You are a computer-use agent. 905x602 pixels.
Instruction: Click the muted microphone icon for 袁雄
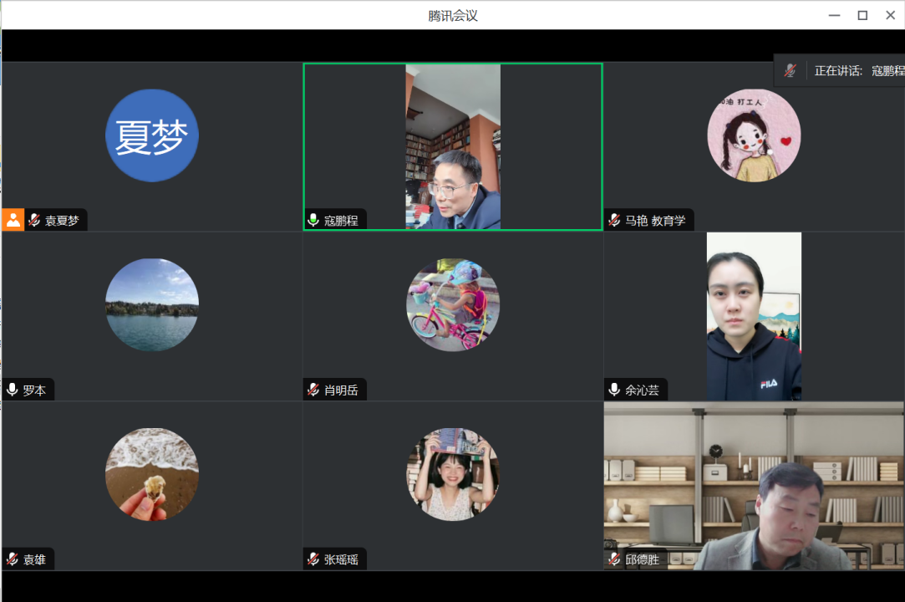(13, 559)
